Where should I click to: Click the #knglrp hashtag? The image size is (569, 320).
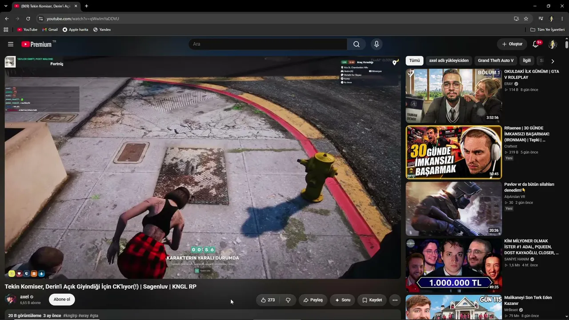70,316
